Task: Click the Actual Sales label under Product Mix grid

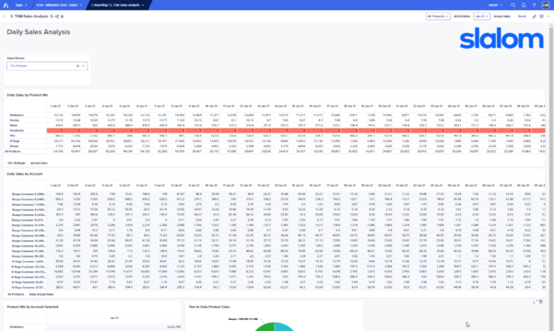Action: pos(39,164)
